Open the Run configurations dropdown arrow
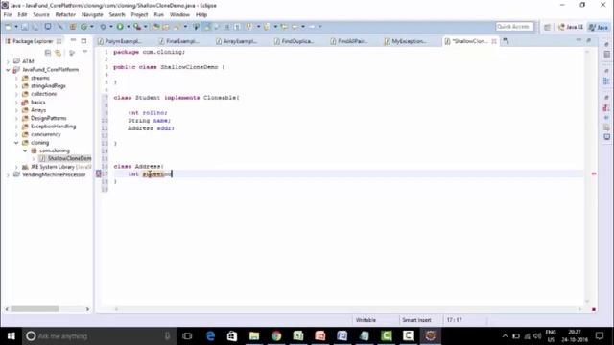The height and width of the screenshot is (345, 614). pyautogui.click(x=128, y=27)
